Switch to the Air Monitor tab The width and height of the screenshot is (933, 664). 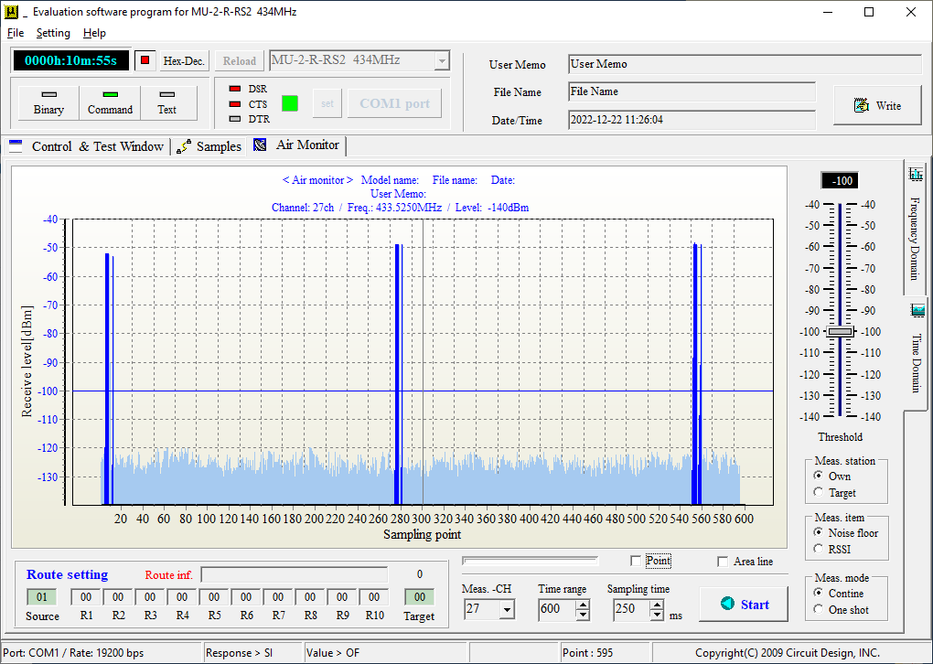click(x=296, y=145)
